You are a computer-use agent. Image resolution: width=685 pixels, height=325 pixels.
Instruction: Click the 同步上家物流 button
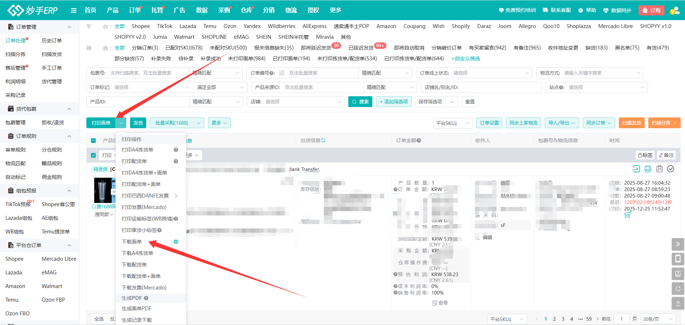click(523, 123)
